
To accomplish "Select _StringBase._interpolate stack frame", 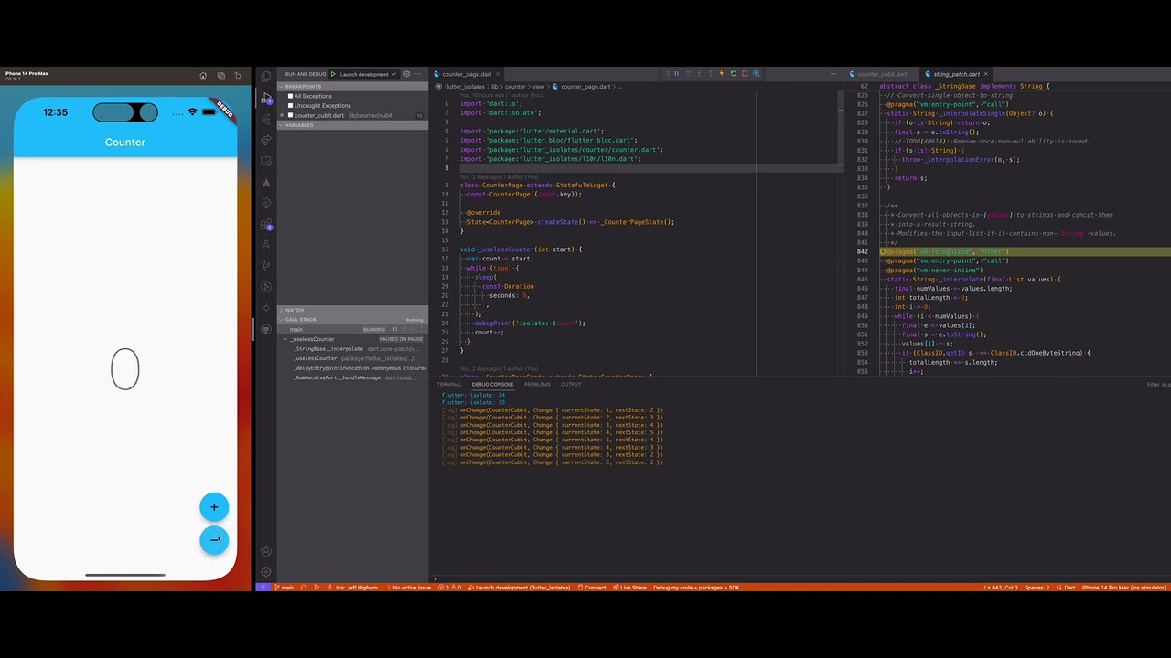I will [352, 348].
